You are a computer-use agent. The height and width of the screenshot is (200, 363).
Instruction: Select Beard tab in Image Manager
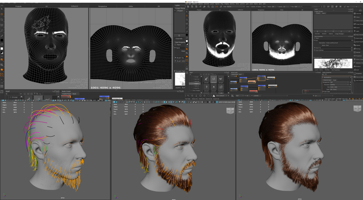click(324, 13)
